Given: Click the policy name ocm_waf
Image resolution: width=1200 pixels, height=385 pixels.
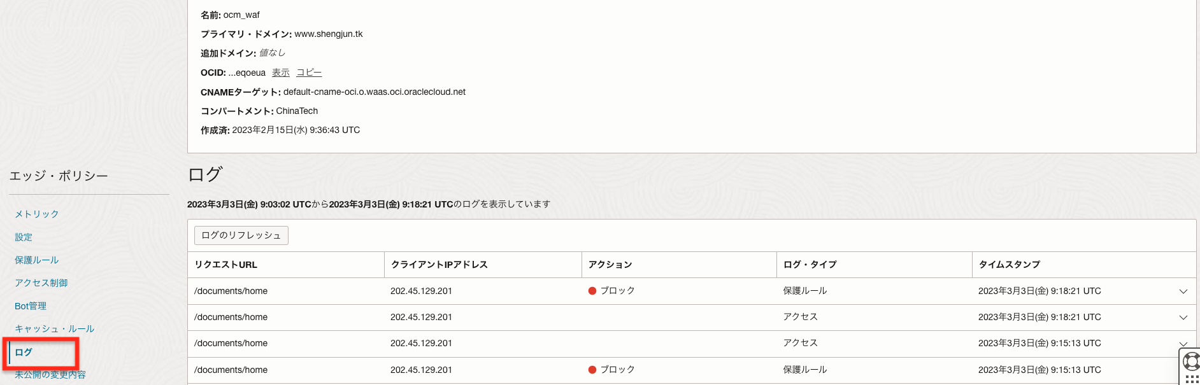Looking at the screenshot, I should 241,15.
